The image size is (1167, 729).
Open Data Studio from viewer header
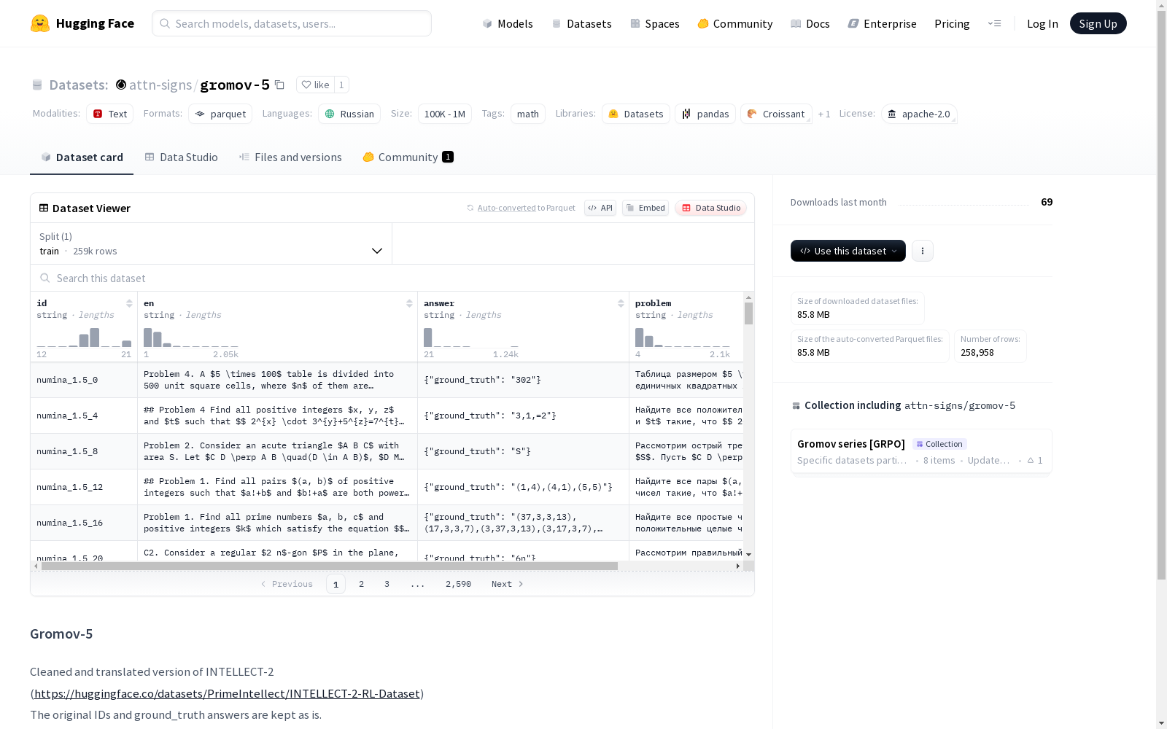coord(710,208)
